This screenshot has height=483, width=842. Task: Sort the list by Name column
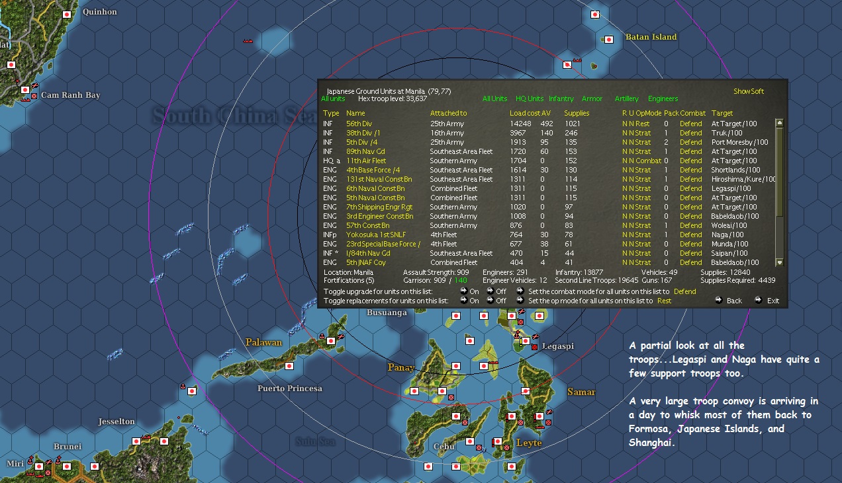point(355,113)
